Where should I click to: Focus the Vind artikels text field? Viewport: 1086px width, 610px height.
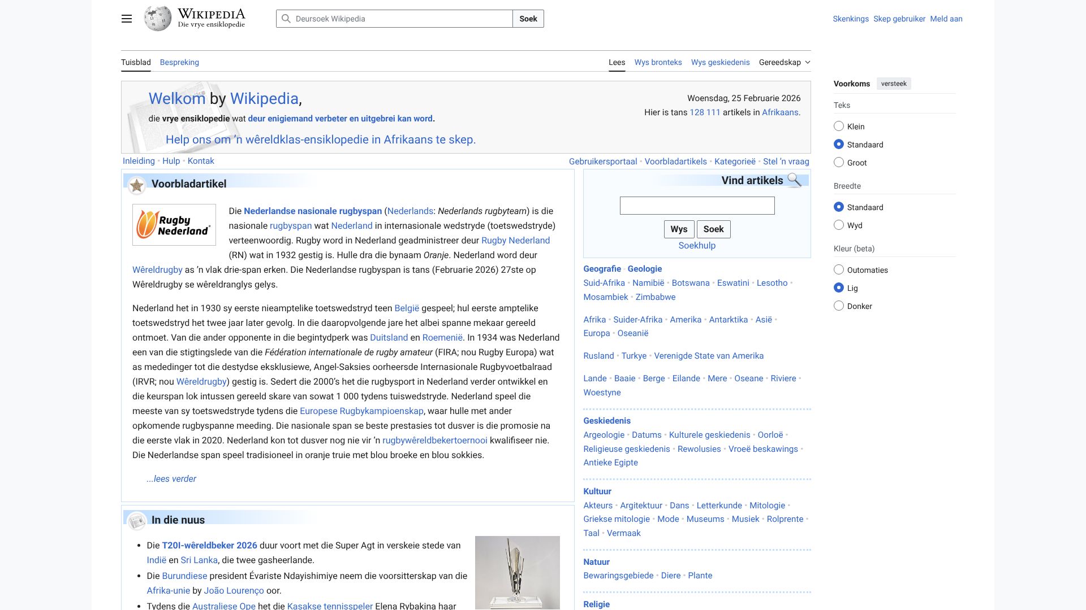click(697, 206)
